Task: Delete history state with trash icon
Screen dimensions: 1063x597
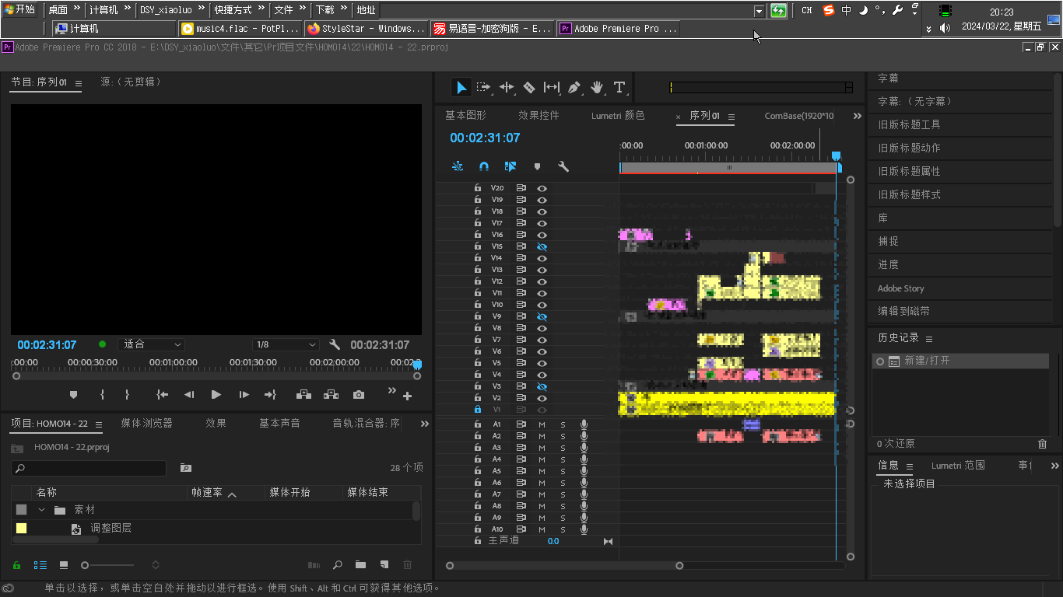Action: point(1043,444)
